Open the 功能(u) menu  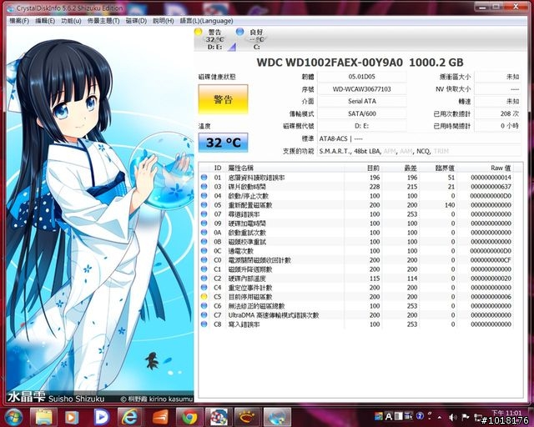71,21
